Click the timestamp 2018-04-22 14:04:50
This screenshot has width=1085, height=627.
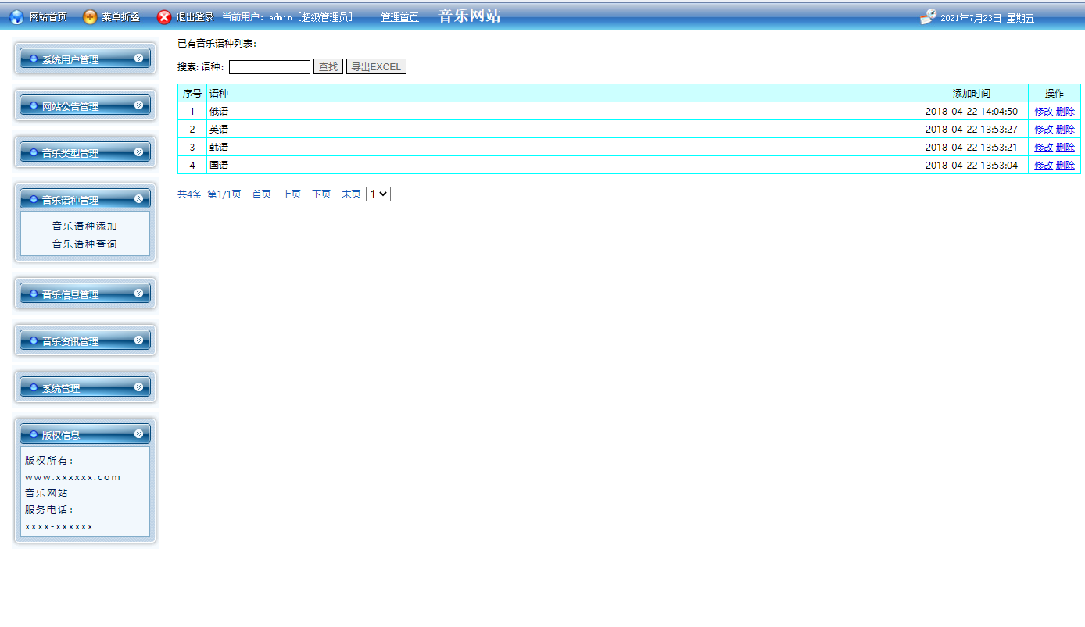(x=972, y=111)
